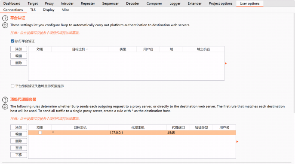Sort by 目标主机 column in authentication table
Image resolution: width=295 pixels, height=164 pixels.
pyautogui.click(x=80, y=49)
